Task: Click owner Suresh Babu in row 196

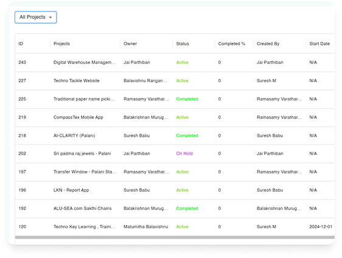Action: [136, 190]
